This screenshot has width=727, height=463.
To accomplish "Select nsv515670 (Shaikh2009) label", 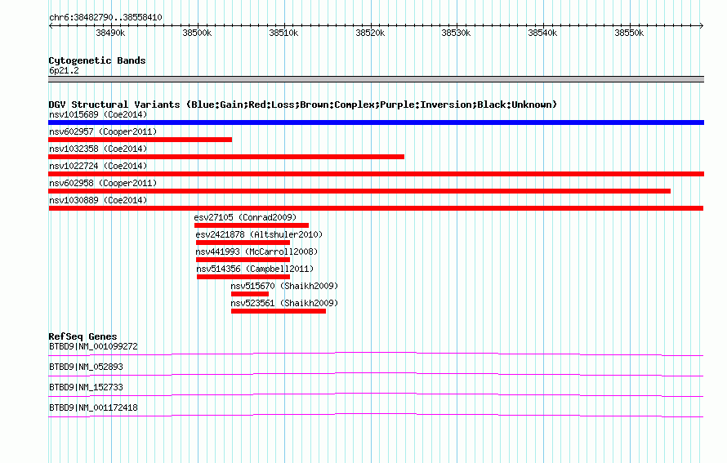I will click(285, 286).
